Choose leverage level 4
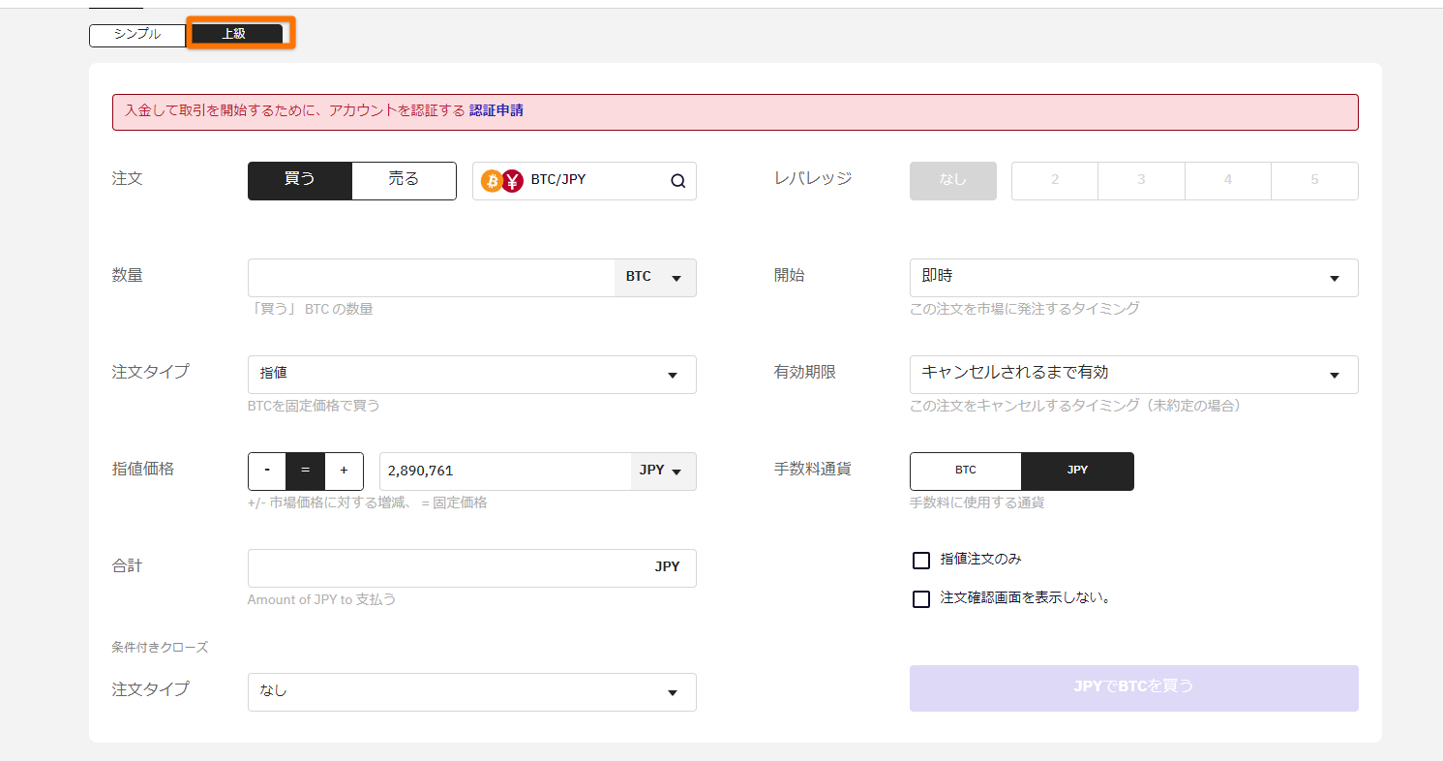Viewport: 1443px width, 761px height. tap(1228, 181)
